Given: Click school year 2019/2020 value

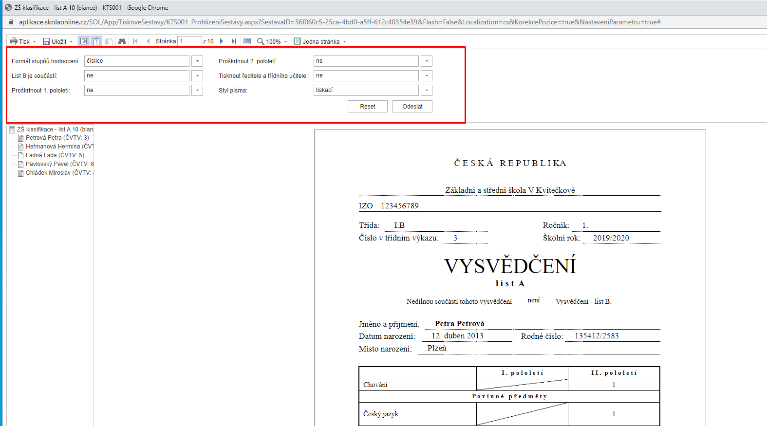Looking at the screenshot, I should click(611, 238).
